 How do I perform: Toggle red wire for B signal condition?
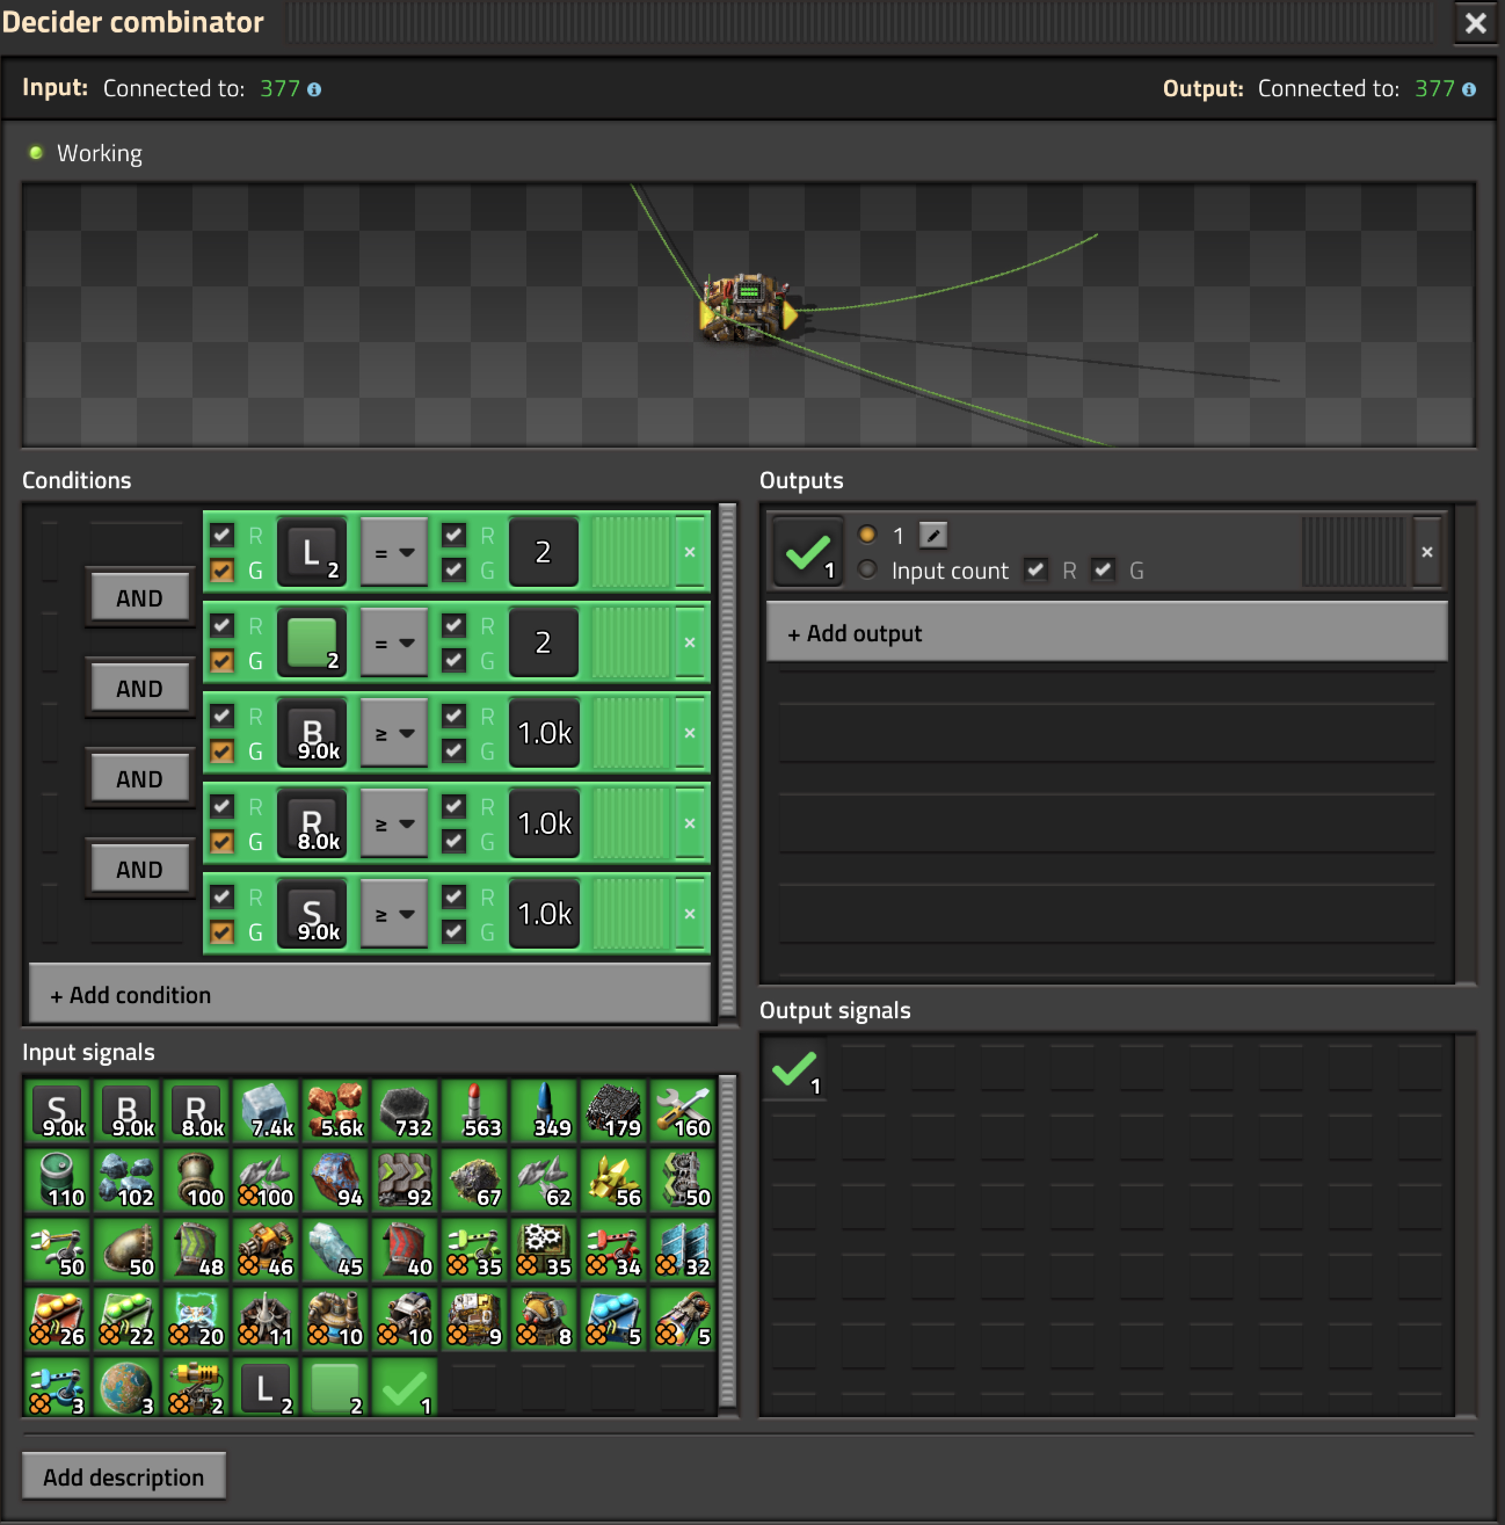pos(223,716)
